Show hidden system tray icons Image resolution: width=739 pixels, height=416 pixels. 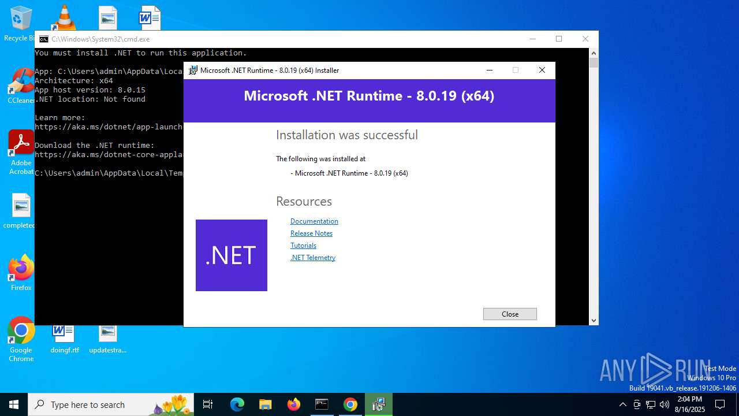coord(622,404)
